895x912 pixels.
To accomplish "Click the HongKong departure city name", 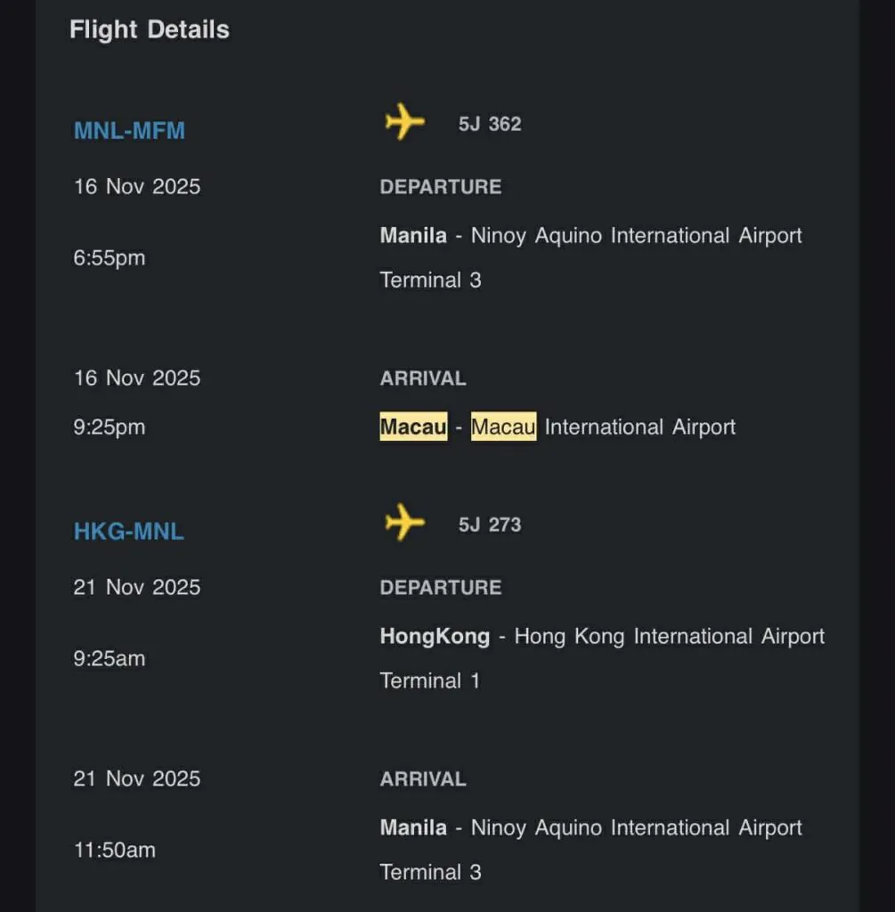I will coord(435,637).
